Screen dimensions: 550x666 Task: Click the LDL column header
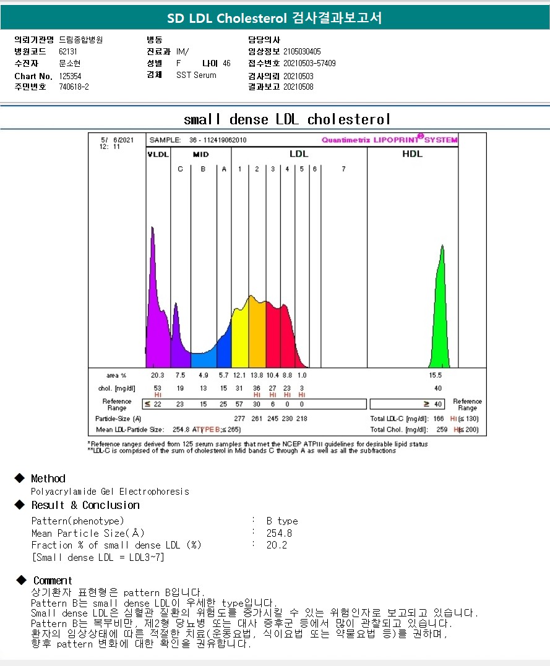[299, 154]
